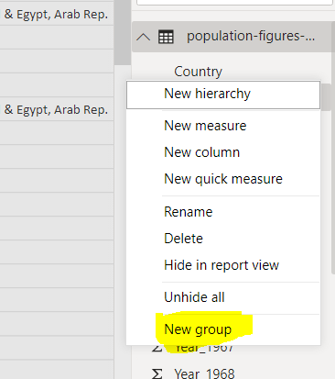Click the sigma icon beside Year_1968
335x379 pixels.
tap(157, 373)
